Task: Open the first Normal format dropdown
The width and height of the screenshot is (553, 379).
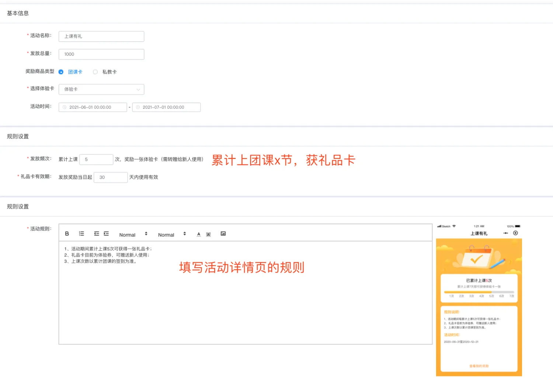Action: (133, 234)
